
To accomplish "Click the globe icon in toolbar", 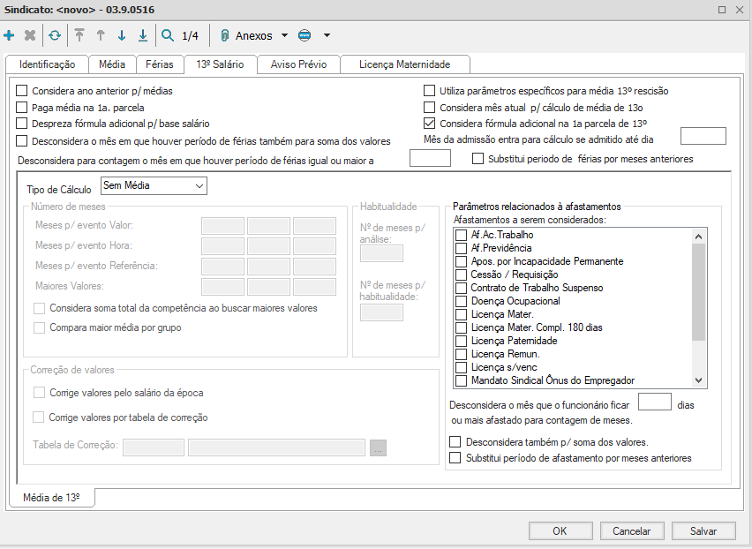I will [305, 36].
